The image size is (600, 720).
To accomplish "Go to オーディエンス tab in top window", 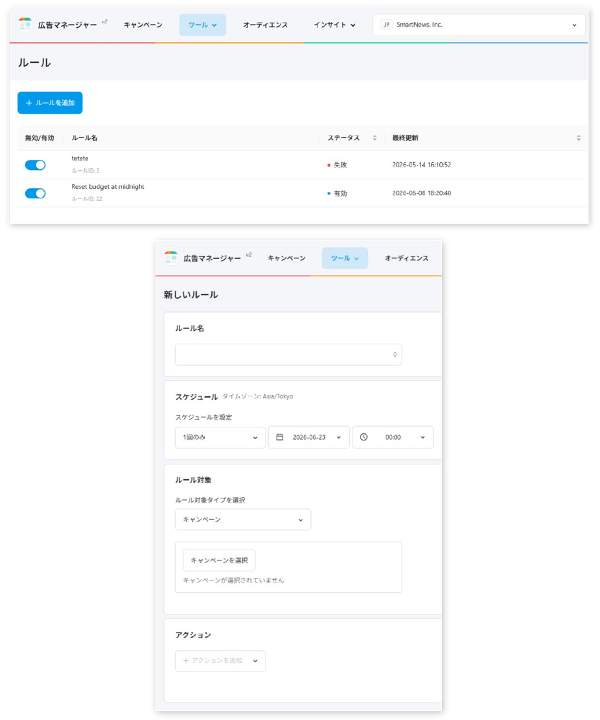I will click(x=265, y=25).
